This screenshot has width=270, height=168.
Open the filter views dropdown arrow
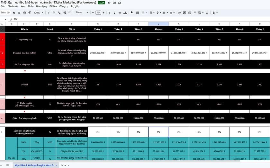click(203, 13)
